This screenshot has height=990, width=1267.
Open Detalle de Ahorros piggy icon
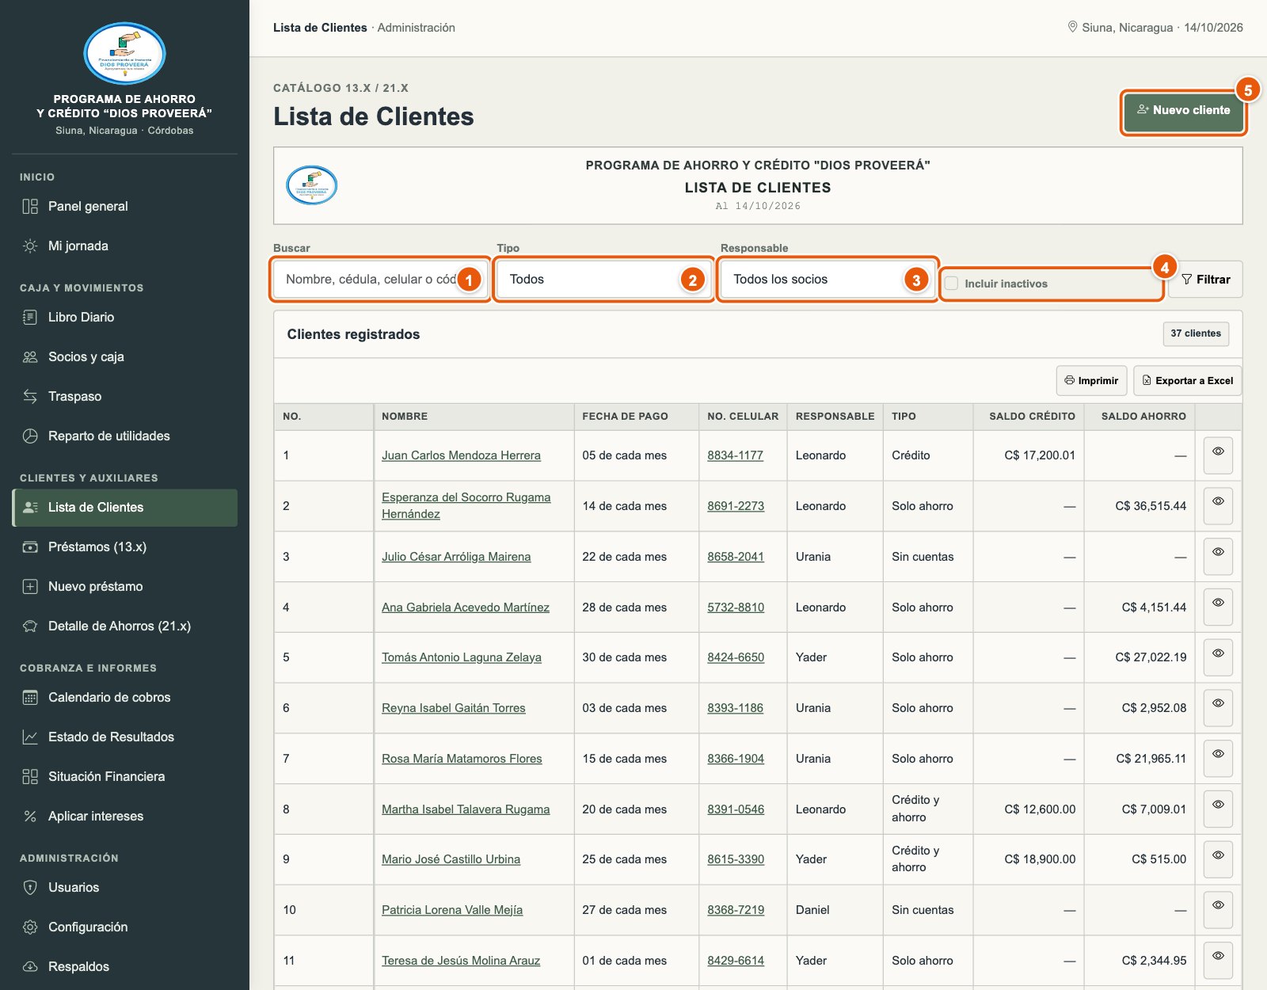[x=30, y=626]
